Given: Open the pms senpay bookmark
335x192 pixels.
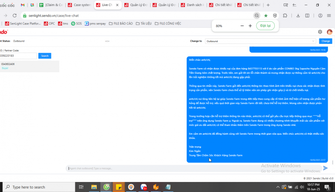Looking at the screenshot, I should (x=95, y=23).
